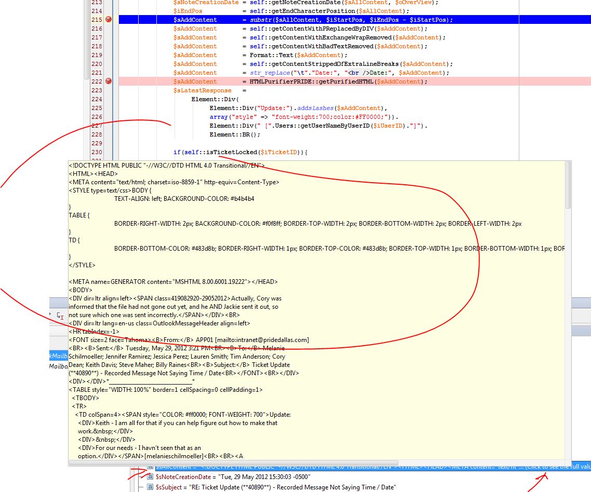Click line number 214 in the gutter
Viewport: 591px width, 492px height.
pos(97,11)
